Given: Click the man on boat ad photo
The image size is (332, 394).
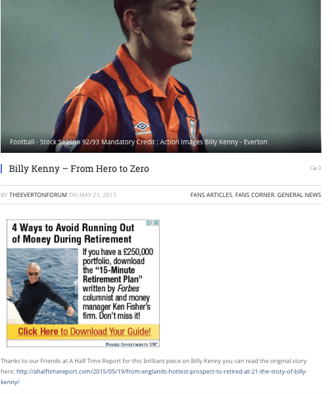Looking at the screenshot, I should (x=42, y=286).
